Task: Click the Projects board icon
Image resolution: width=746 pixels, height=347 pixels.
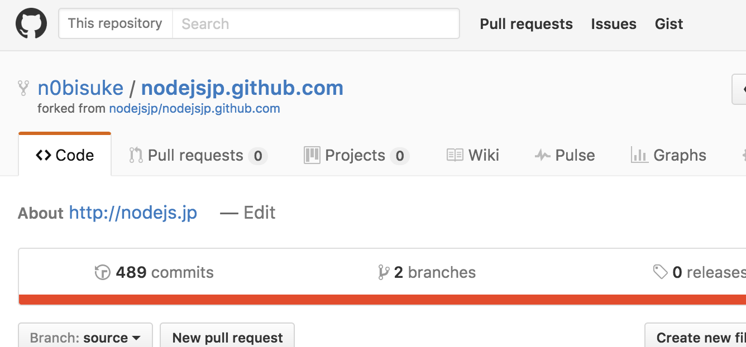Action: click(x=312, y=155)
